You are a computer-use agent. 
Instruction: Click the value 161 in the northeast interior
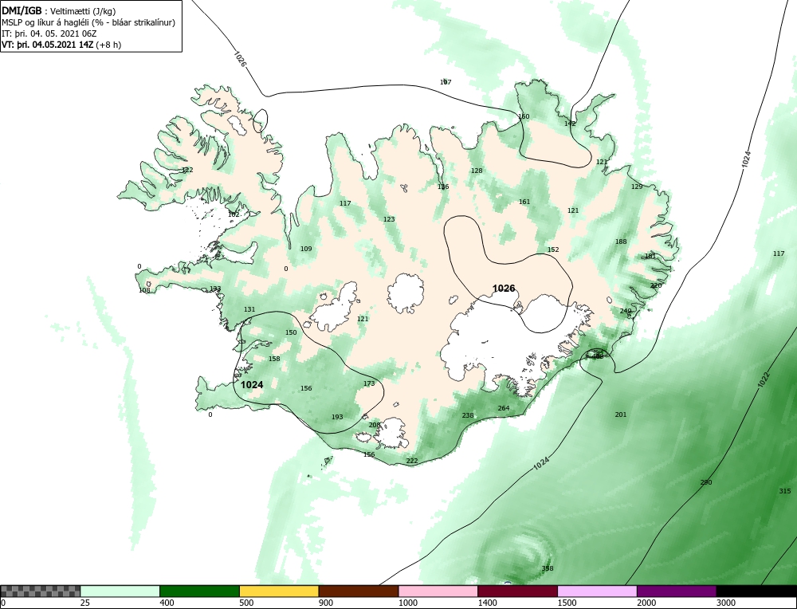(x=524, y=202)
